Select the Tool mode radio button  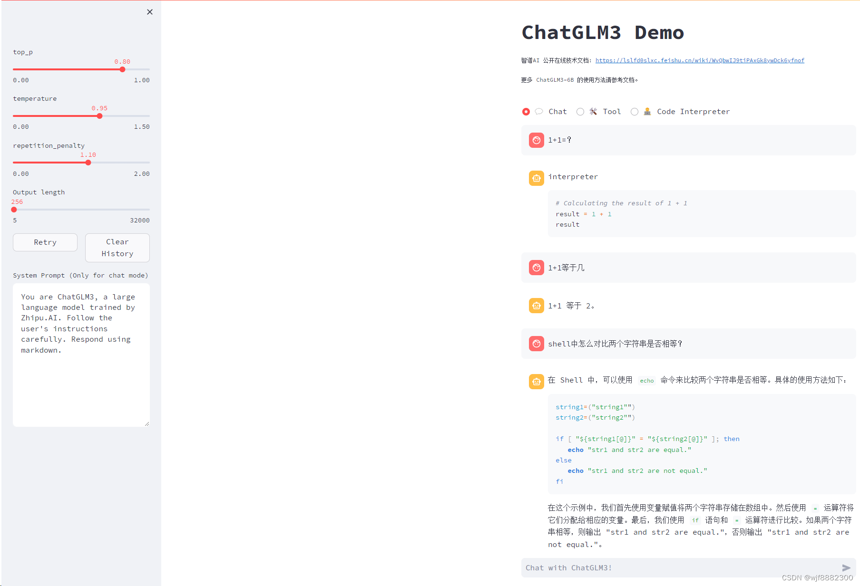[580, 112]
